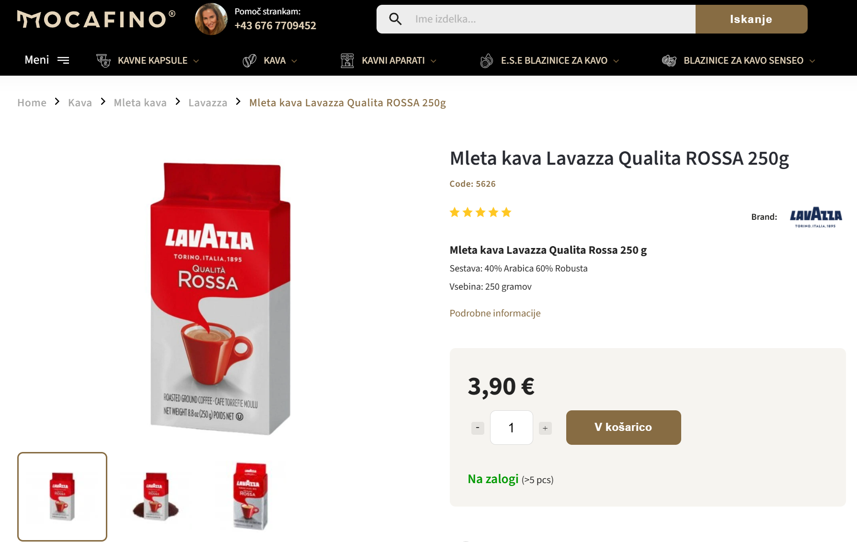Open the Meni hamburger icon
Image resolution: width=857 pixels, height=542 pixels.
point(63,60)
